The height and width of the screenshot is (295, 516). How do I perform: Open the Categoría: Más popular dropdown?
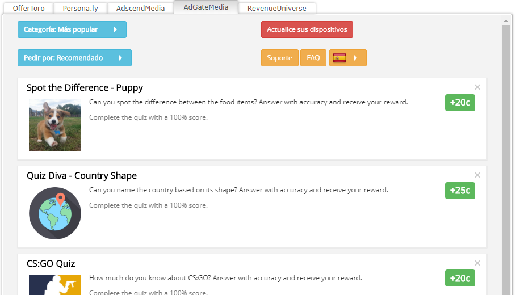click(72, 29)
